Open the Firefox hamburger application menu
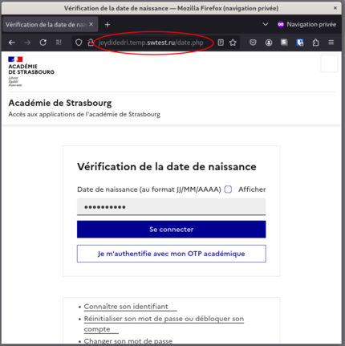The image size is (345, 346). tap(331, 43)
